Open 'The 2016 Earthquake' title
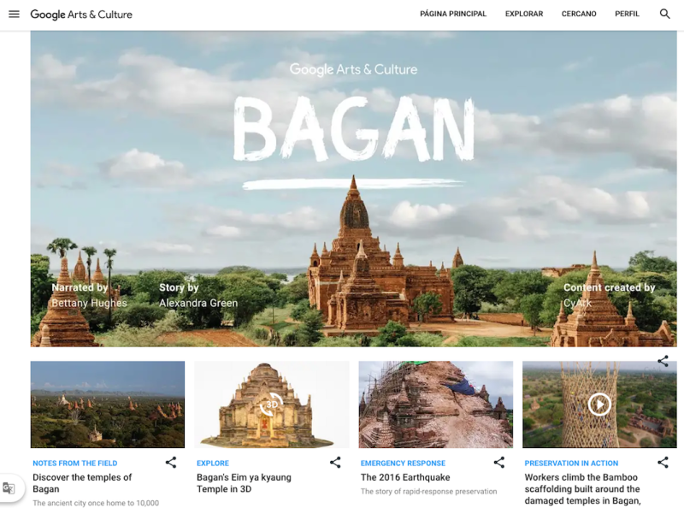684x508 pixels. click(405, 477)
